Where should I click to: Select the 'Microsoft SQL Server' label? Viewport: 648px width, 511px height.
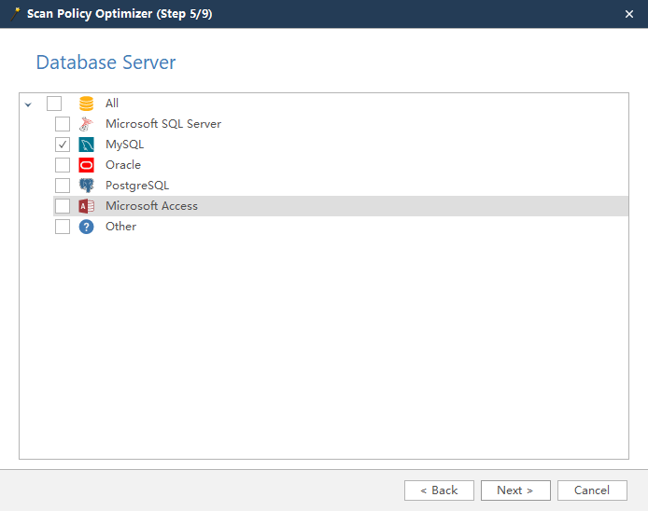(163, 124)
